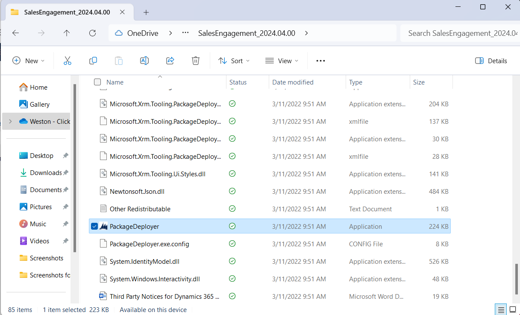Click the sync status checkmark for PackageDeployer
This screenshot has width=520, height=315.
[x=232, y=226]
